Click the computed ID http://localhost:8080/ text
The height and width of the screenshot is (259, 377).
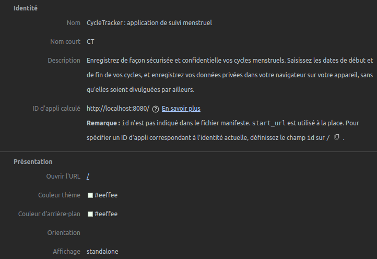point(117,109)
